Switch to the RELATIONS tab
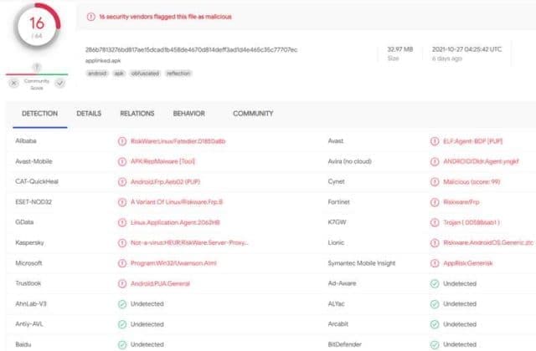The image size is (536, 351). click(x=137, y=113)
